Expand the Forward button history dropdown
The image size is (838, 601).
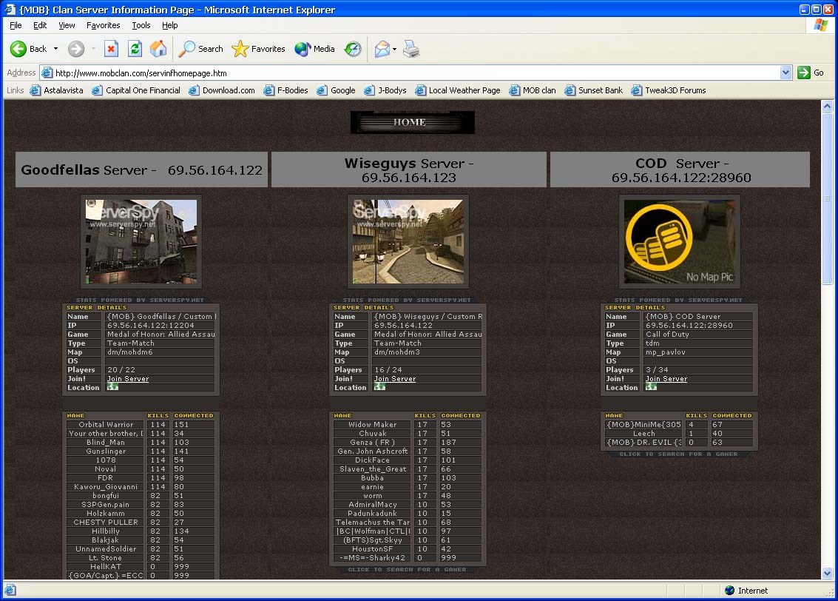pyautogui.click(x=93, y=49)
